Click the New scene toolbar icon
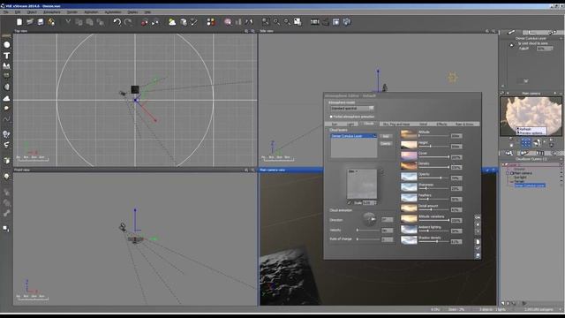This screenshot has height=318, width=565. pyautogui.click(x=19, y=22)
